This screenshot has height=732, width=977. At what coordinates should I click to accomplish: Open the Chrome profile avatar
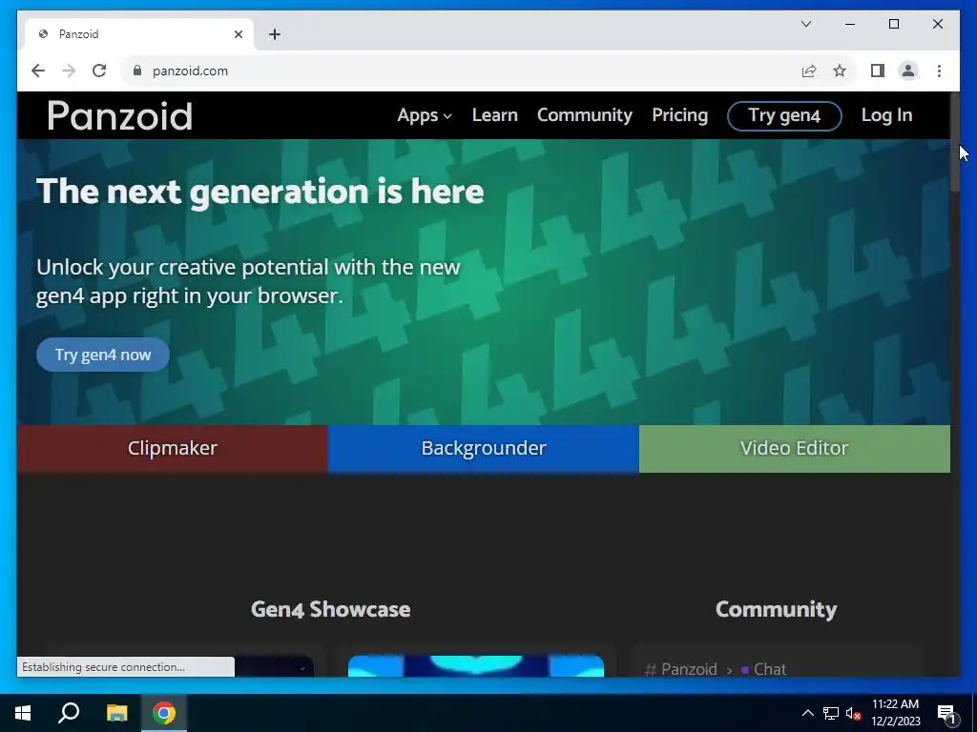(x=908, y=71)
